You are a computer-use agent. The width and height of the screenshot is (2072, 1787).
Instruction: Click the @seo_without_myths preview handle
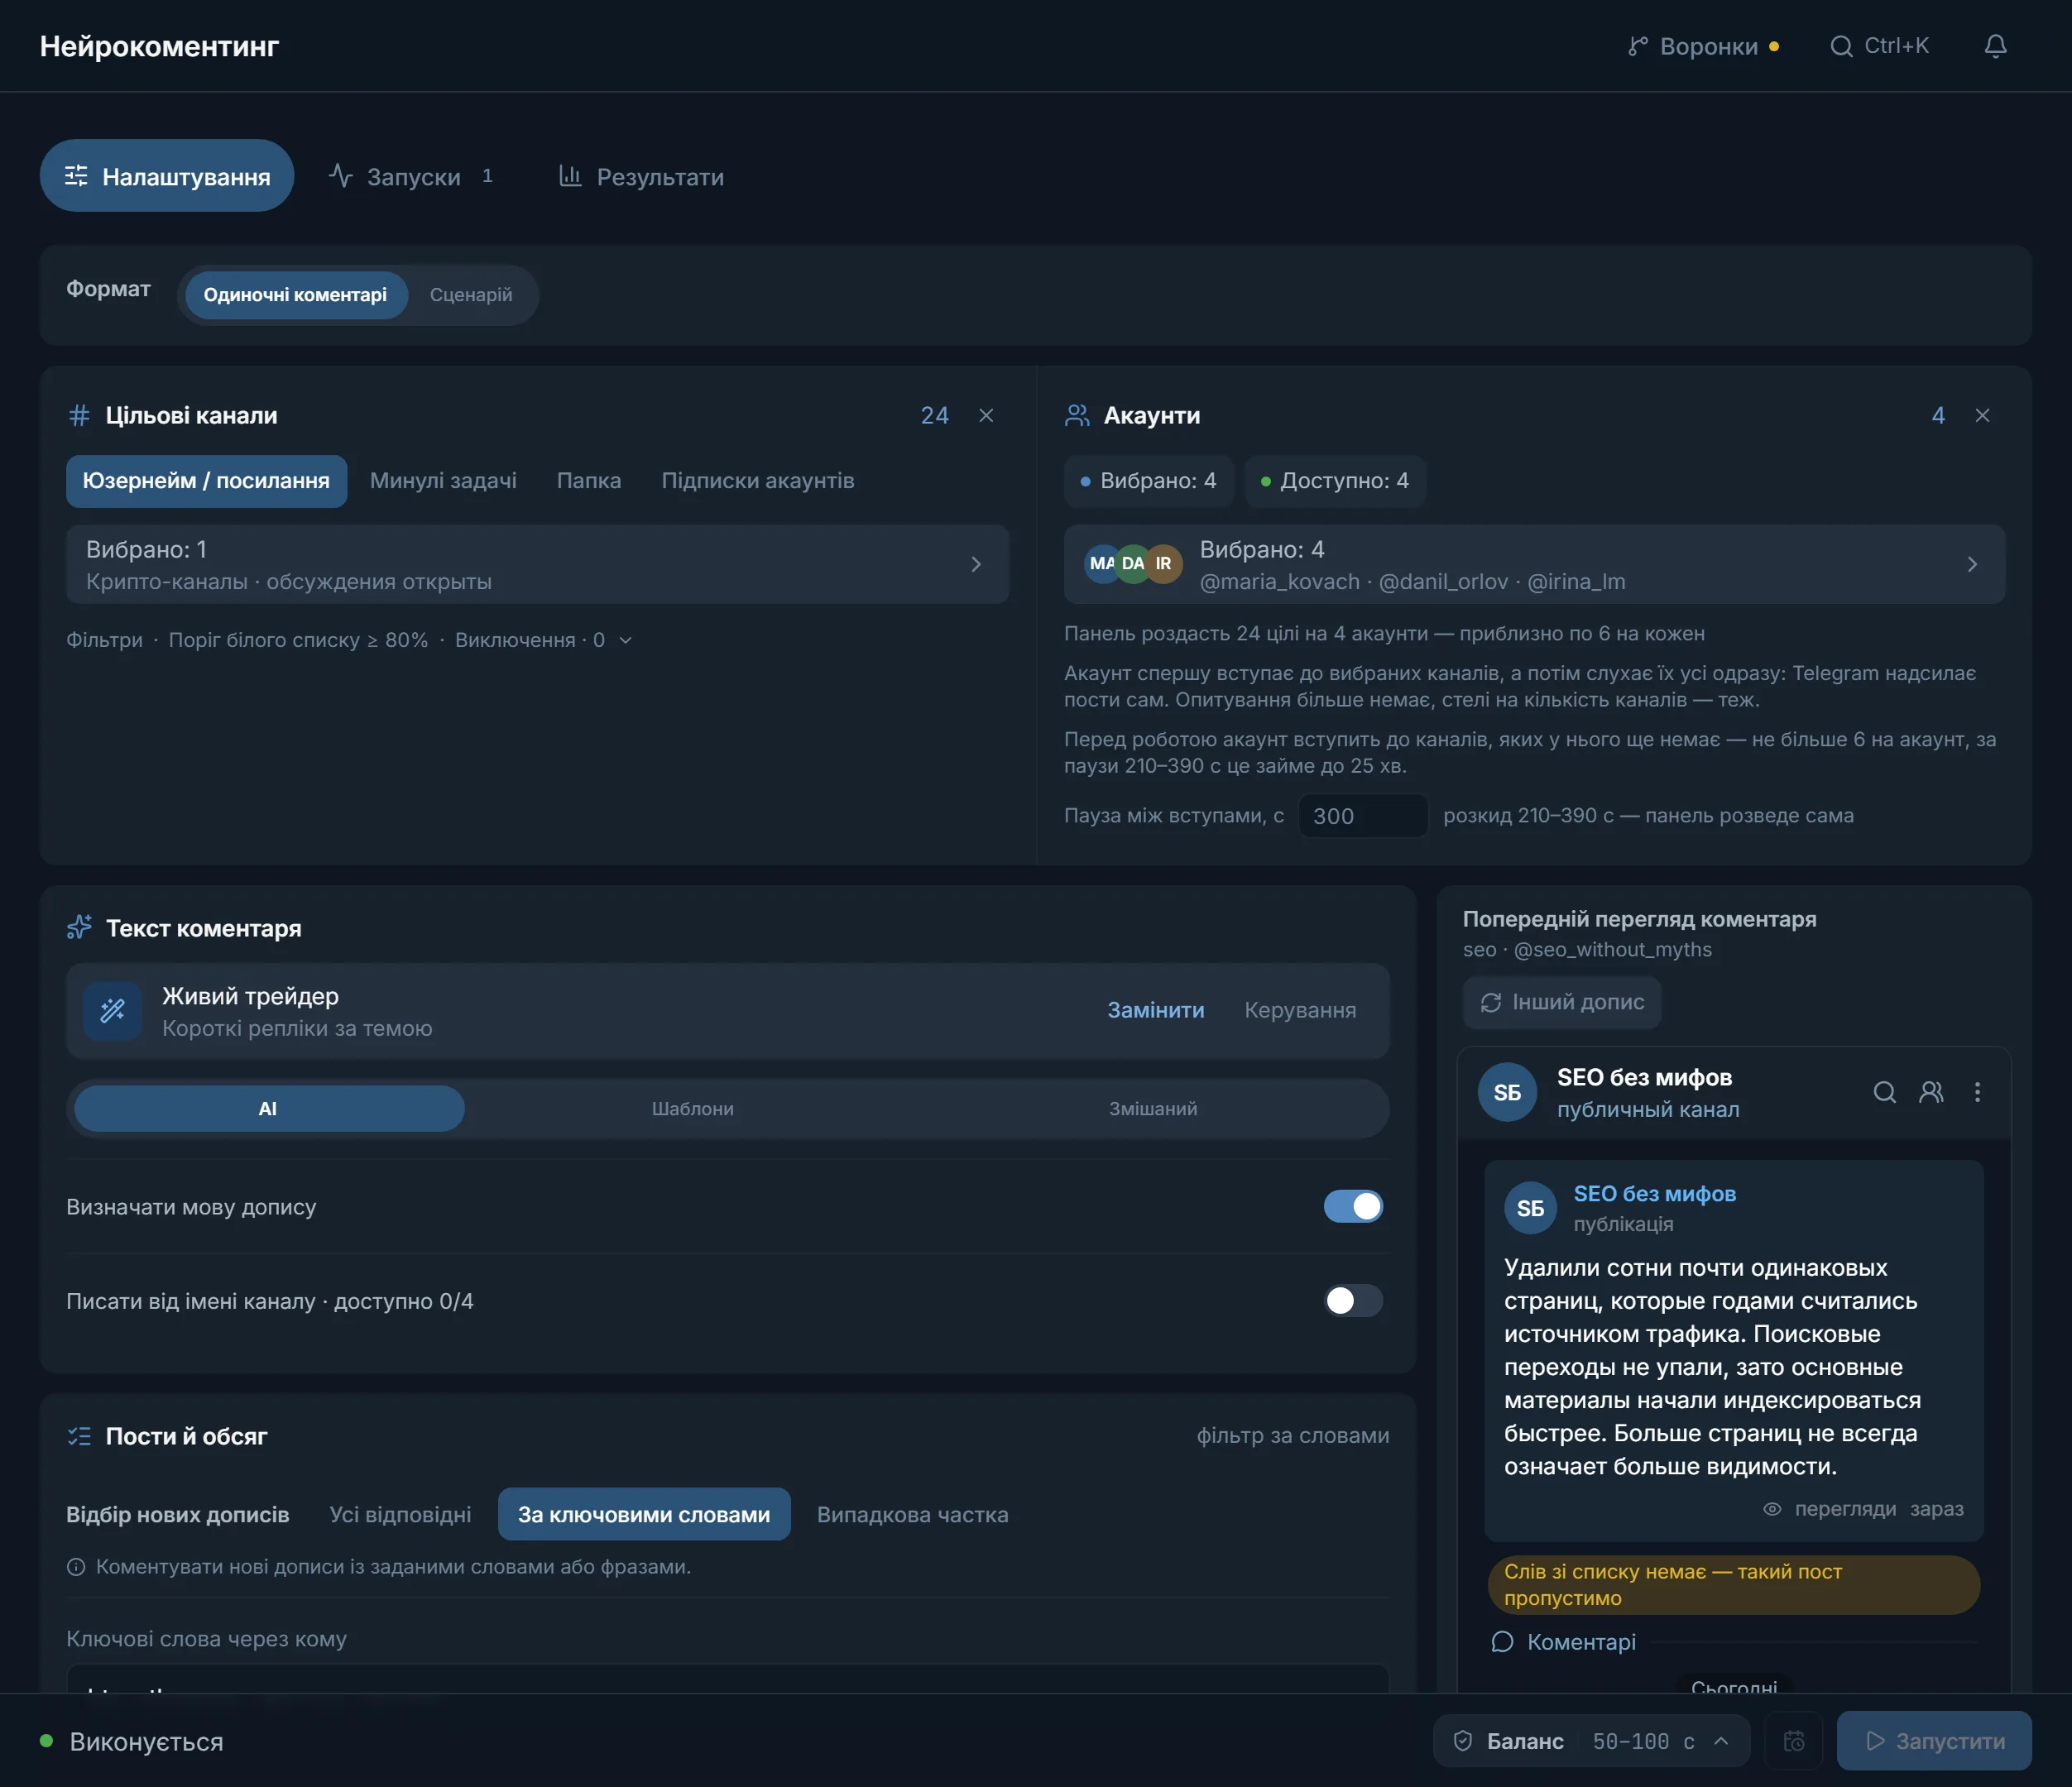pyautogui.click(x=1612, y=950)
